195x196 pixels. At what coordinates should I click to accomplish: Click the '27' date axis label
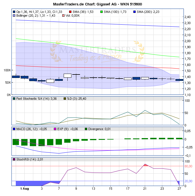pyautogui.click(x=179, y=189)
